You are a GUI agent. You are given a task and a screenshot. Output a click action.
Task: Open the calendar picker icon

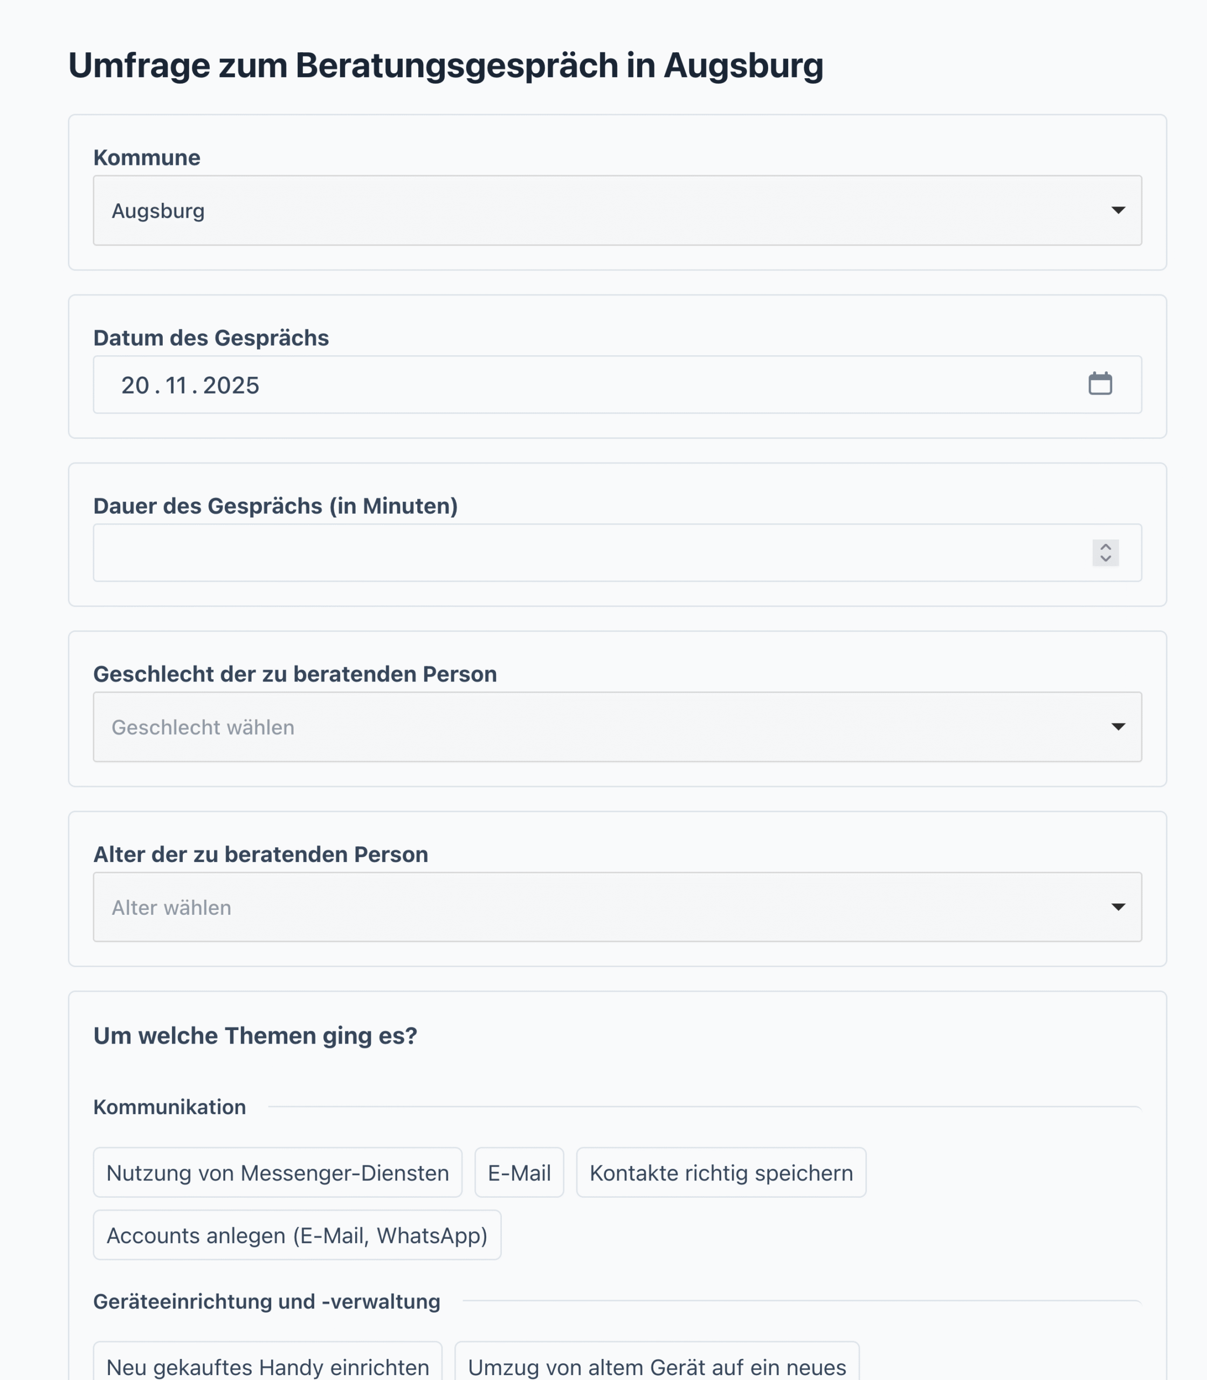click(1100, 384)
